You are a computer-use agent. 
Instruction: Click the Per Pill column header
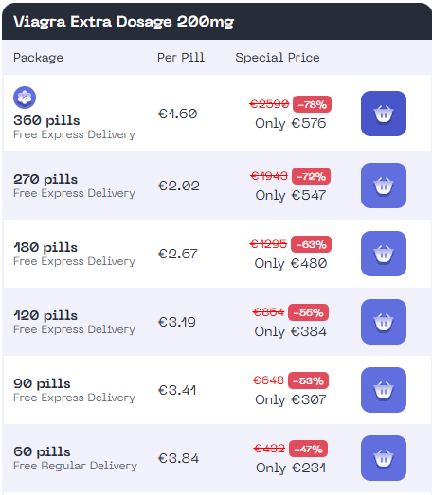pyautogui.click(x=181, y=58)
